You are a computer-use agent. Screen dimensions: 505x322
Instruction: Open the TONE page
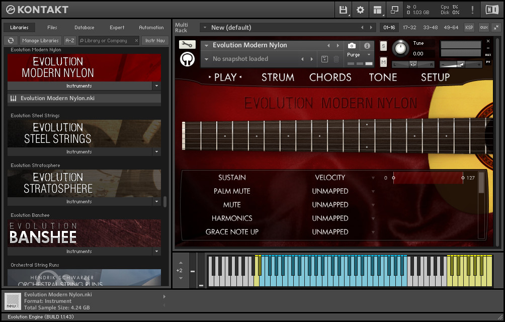[383, 77]
